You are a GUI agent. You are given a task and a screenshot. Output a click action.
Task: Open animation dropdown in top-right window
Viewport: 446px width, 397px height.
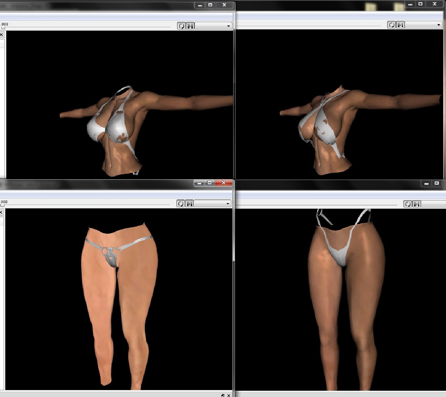pyautogui.click(x=424, y=25)
